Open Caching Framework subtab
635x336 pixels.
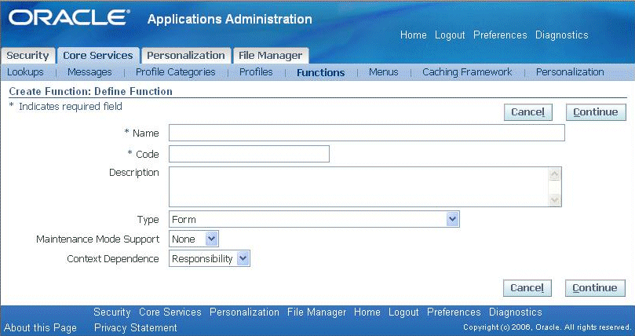[467, 72]
